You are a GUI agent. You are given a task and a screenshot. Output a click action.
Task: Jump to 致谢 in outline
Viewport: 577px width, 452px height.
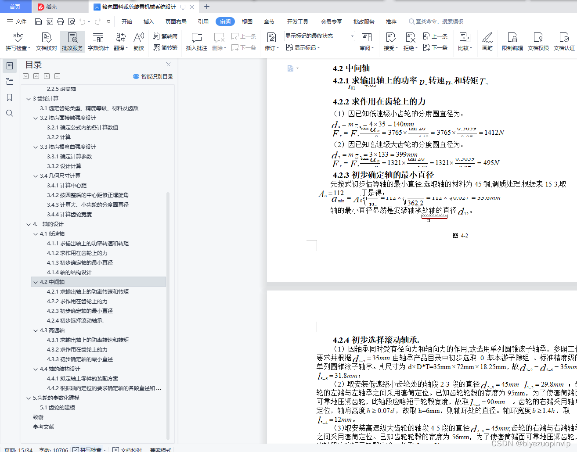tap(38, 417)
